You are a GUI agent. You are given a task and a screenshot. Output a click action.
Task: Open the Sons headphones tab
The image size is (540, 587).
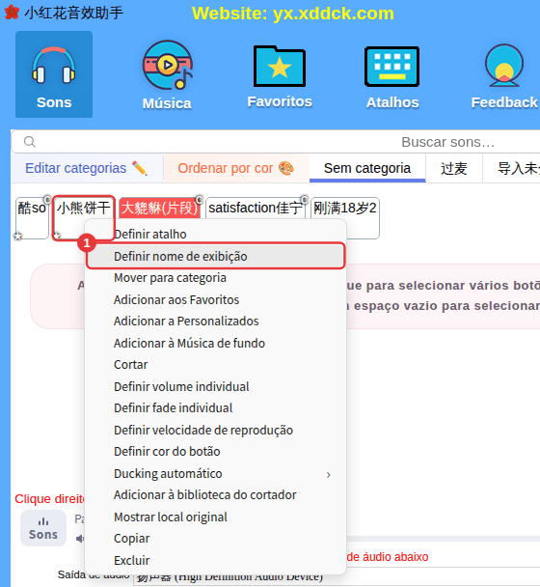click(x=54, y=74)
